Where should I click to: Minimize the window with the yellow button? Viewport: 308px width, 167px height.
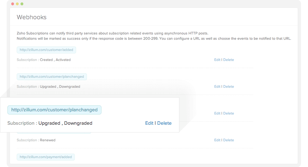pyautogui.click(x=17, y=4)
